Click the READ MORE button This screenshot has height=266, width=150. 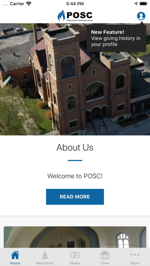click(x=75, y=197)
